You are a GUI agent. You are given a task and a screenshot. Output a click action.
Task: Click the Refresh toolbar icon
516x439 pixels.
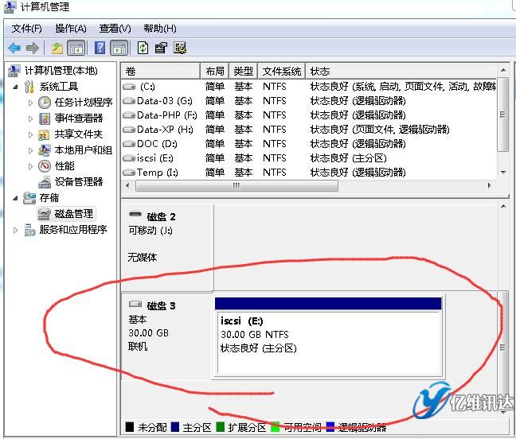(143, 48)
